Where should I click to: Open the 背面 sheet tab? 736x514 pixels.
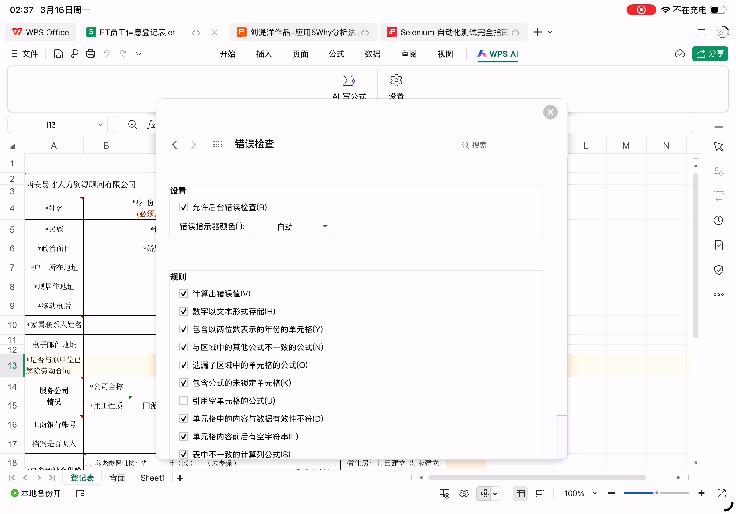[117, 478]
